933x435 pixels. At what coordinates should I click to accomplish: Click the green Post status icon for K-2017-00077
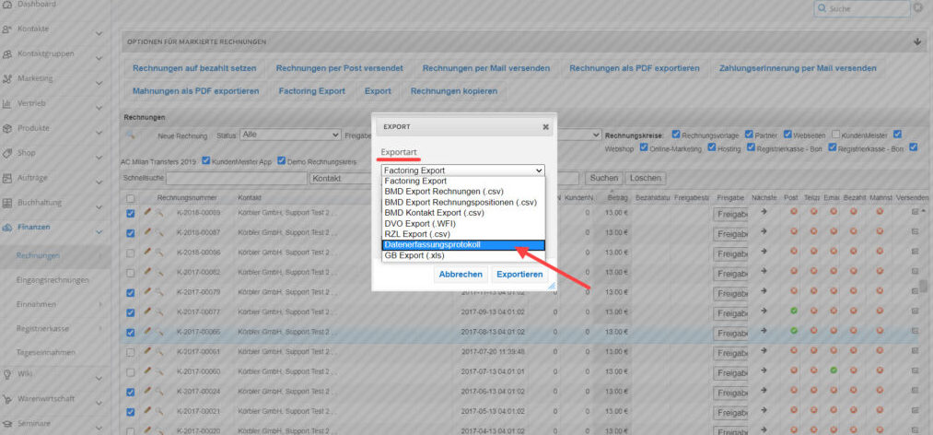click(794, 311)
